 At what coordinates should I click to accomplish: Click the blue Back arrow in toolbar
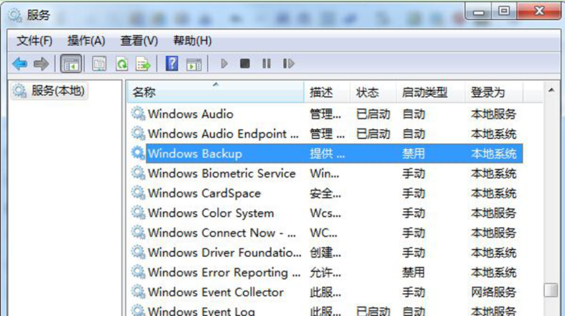pos(20,64)
